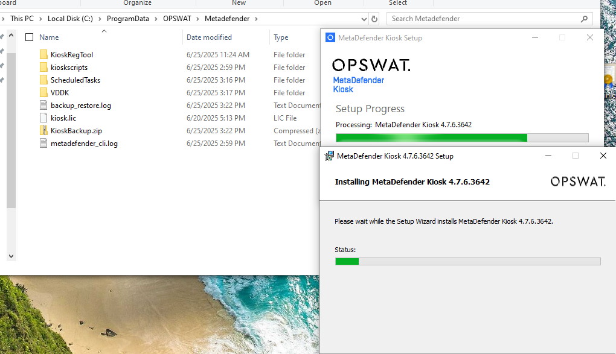Toggle the select-all checkbox in the file list header

click(x=29, y=37)
